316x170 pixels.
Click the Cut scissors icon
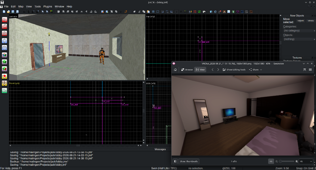click(x=139, y=12)
